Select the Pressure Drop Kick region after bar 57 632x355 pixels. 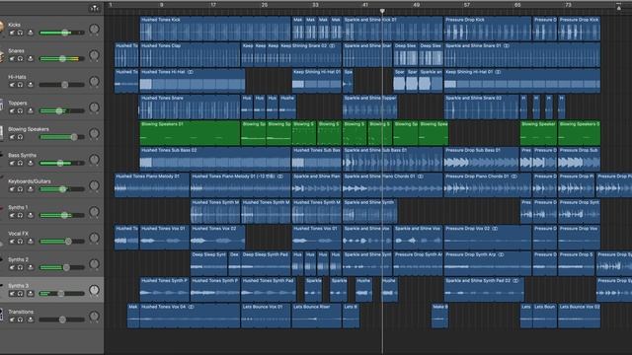click(488, 29)
